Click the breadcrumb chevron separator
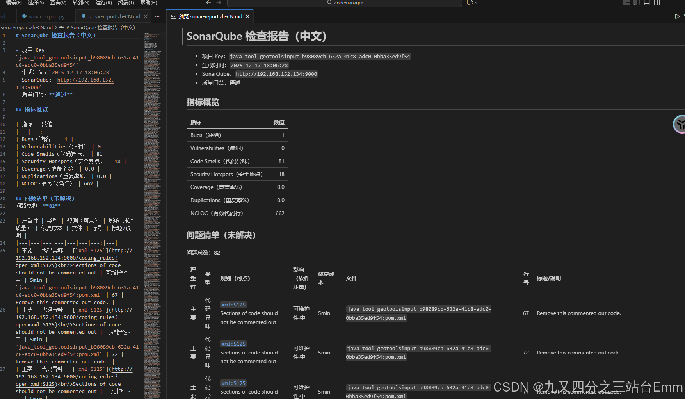Screen dimensions: 685x399 coord(56,27)
